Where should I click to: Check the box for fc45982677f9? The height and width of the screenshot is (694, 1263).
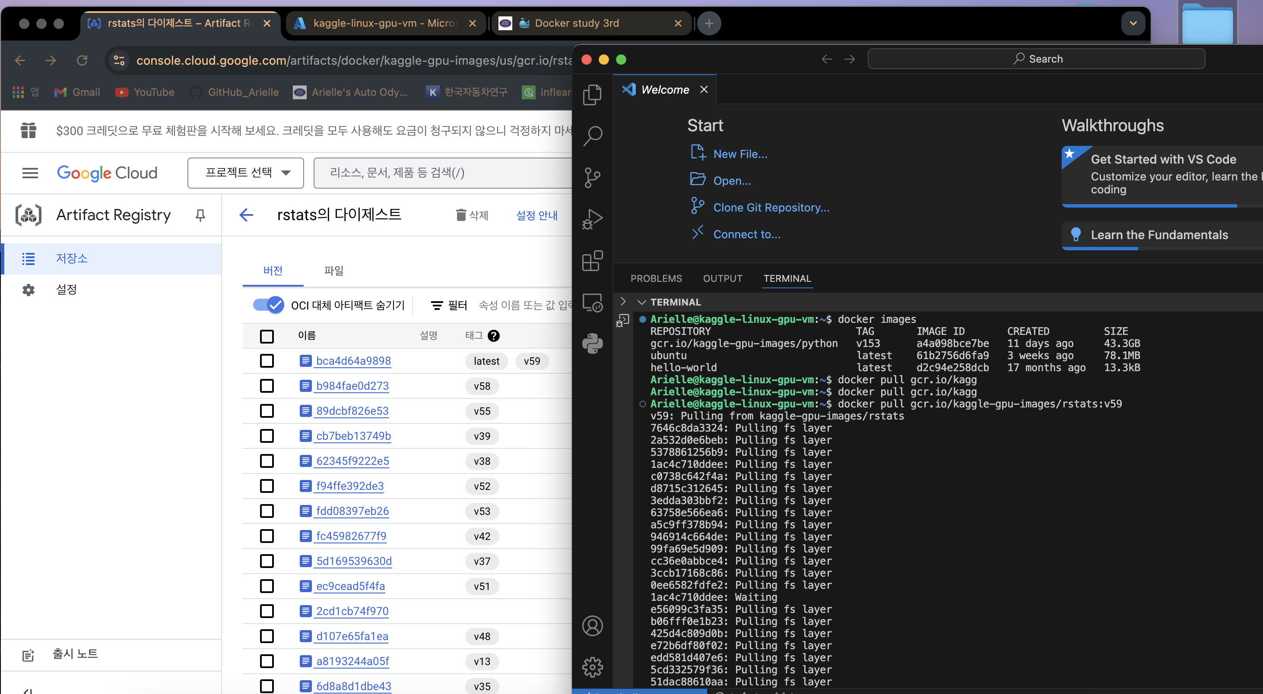[267, 536]
